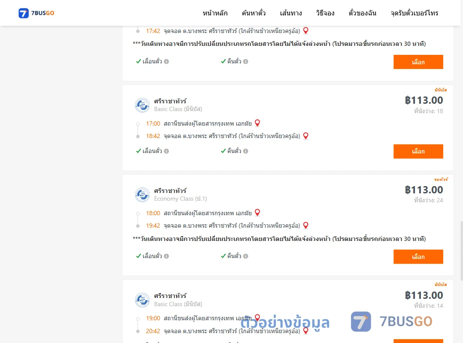Show เลื่อนตั๋ว info icon for 18:00 trip
Screen dimensions: 463x343
166,256
